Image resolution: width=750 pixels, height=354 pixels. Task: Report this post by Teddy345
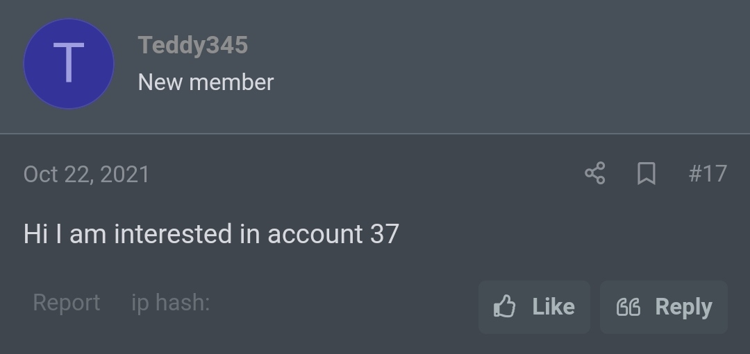[x=67, y=303]
